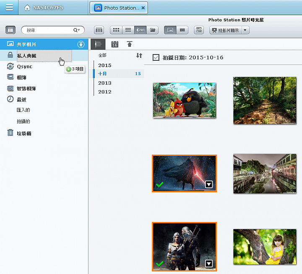Image resolution: width=302 pixels, height=274 pixels.
Task: Switch to the Photo Station tab
Action: pyautogui.click(x=119, y=8)
